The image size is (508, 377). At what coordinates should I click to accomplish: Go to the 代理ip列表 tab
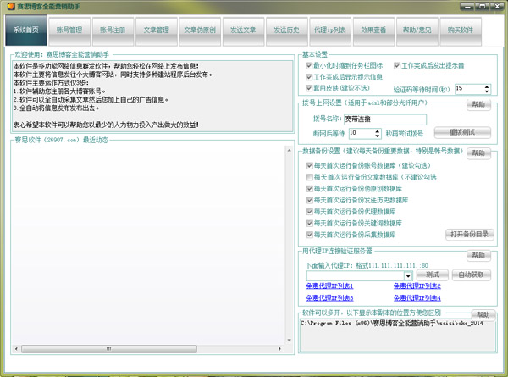pyautogui.click(x=329, y=30)
